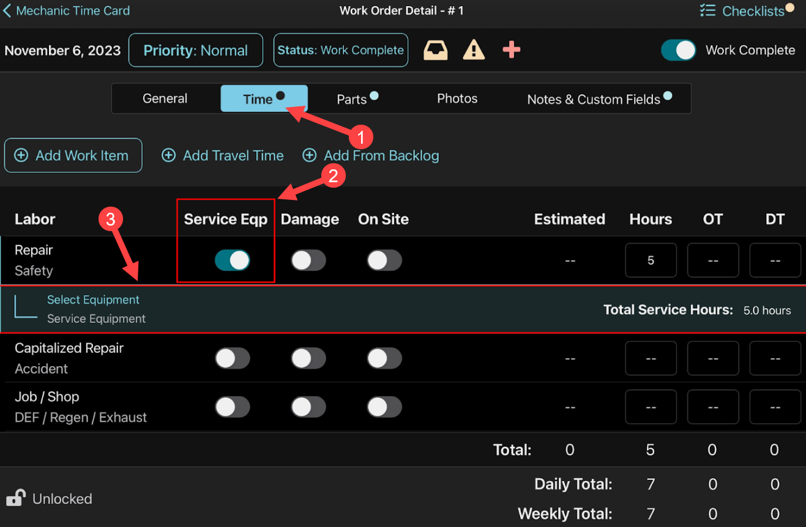Click the Add Work Item button

coord(73,156)
